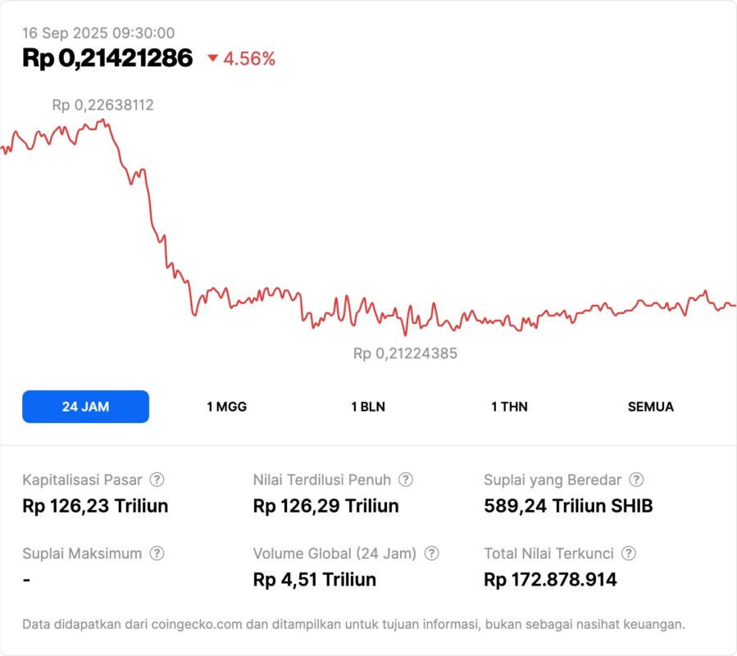Switch chart to 1 THN range
The width and height of the screenshot is (737, 656).
[509, 407]
